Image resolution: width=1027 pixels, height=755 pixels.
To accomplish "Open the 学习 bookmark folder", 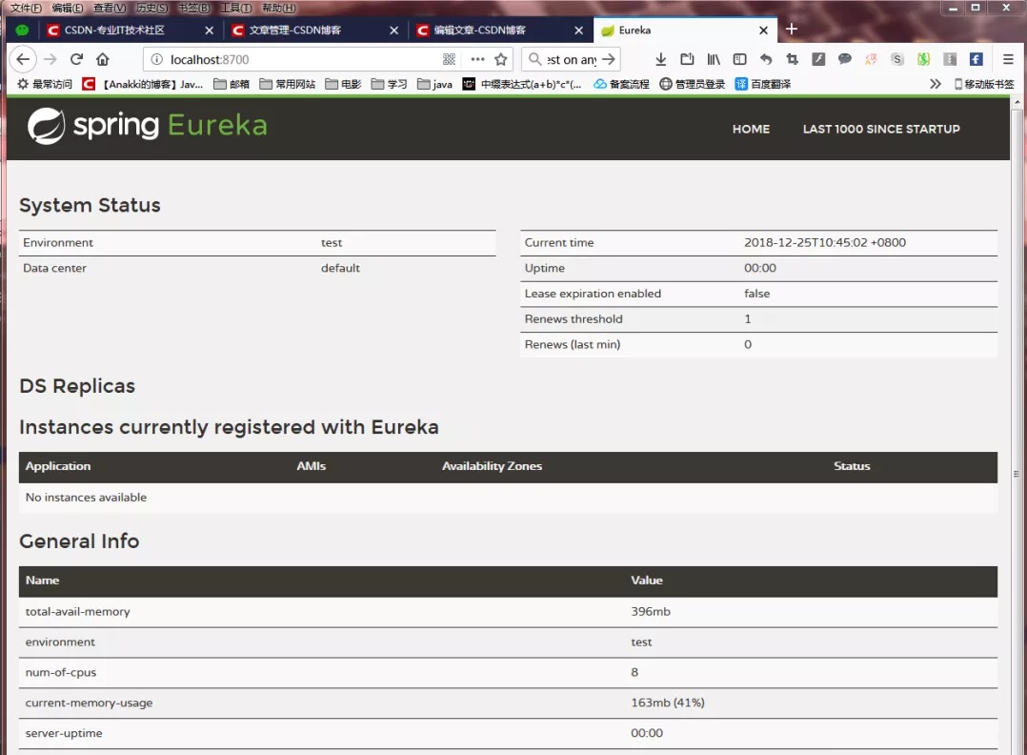I will (x=389, y=84).
